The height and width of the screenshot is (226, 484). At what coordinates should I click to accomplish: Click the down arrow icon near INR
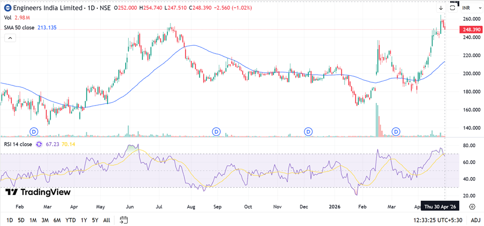tap(441, 8)
